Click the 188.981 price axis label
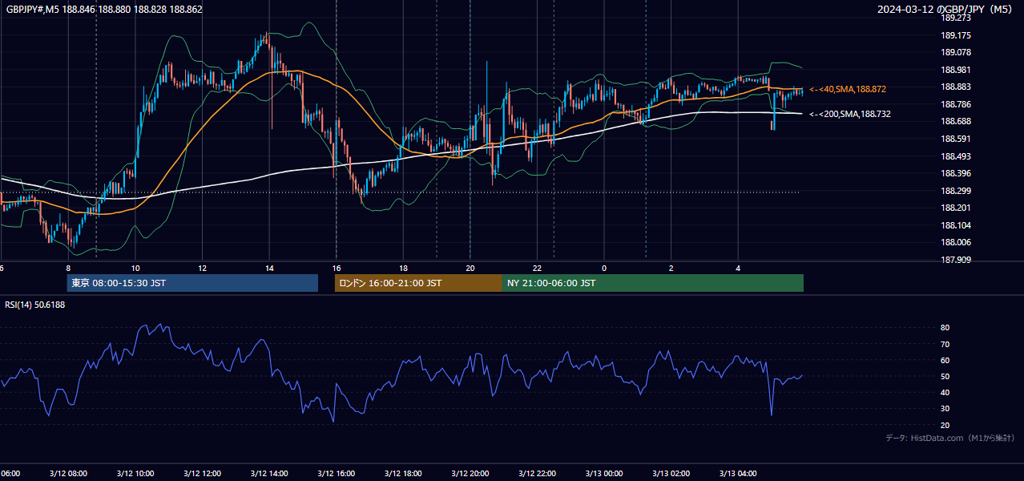The height and width of the screenshot is (481, 1024). 955,70
